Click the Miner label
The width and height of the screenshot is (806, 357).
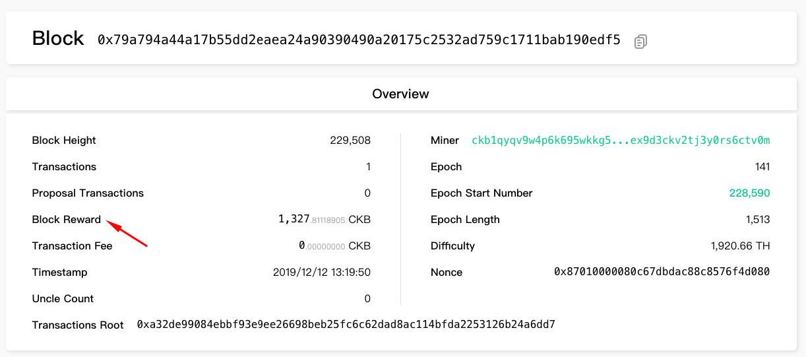[x=445, y=141]
